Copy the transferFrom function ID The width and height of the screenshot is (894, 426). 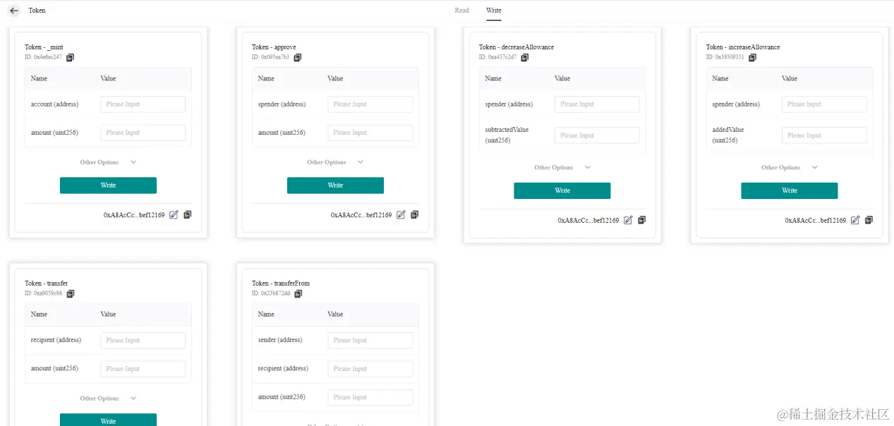pos(298,293)
